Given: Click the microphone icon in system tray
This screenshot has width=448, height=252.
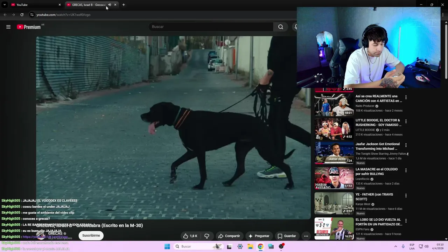Looking at the screenshot, I should (x=403, y=246).
